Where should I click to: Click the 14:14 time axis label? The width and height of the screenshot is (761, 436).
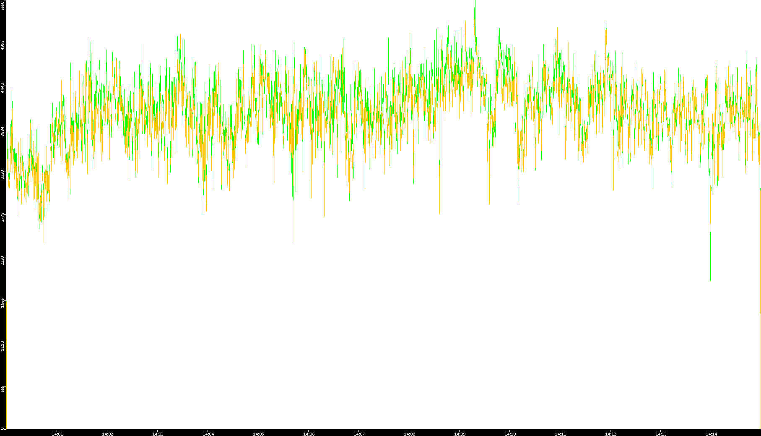(711, 434)
